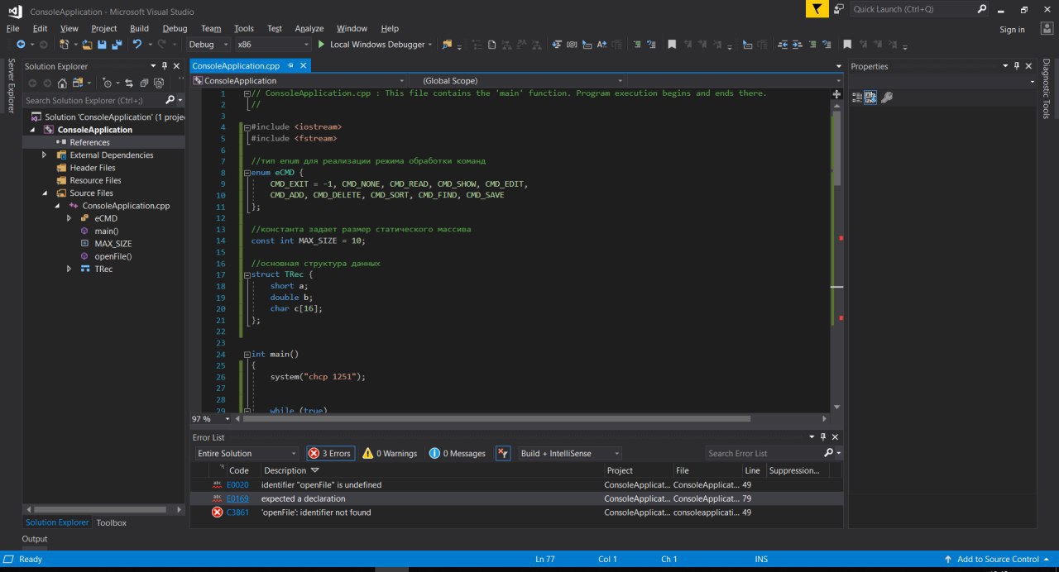Open the Build menu
The width and height of the screenshot is (1059, 572).
point(139,28)
